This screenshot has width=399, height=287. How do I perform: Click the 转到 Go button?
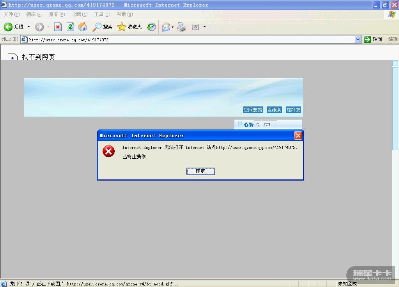pyautogui.click(x=373, y=39)
